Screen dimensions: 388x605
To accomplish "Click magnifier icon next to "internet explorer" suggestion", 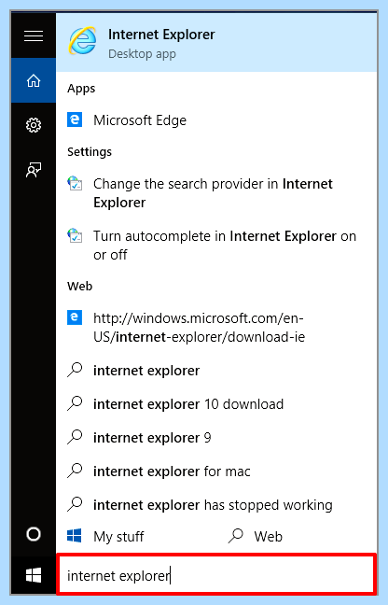I will pyautogui.click(x=75, y=370).
